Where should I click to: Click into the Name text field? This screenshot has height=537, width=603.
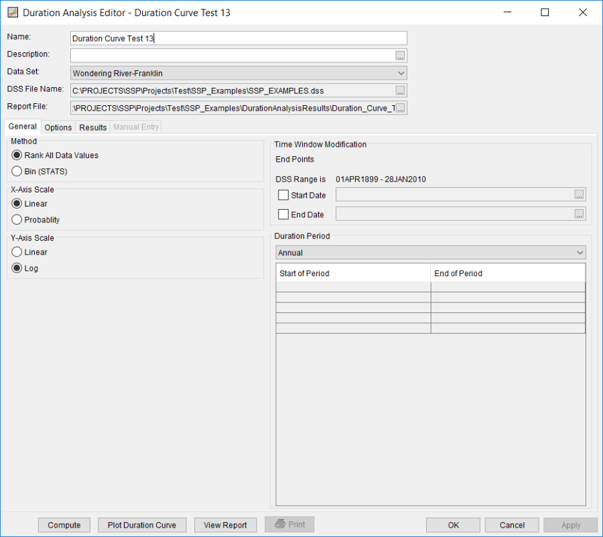(x=239, y=38)
